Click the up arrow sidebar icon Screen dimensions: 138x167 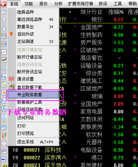[x=4, y=20]
